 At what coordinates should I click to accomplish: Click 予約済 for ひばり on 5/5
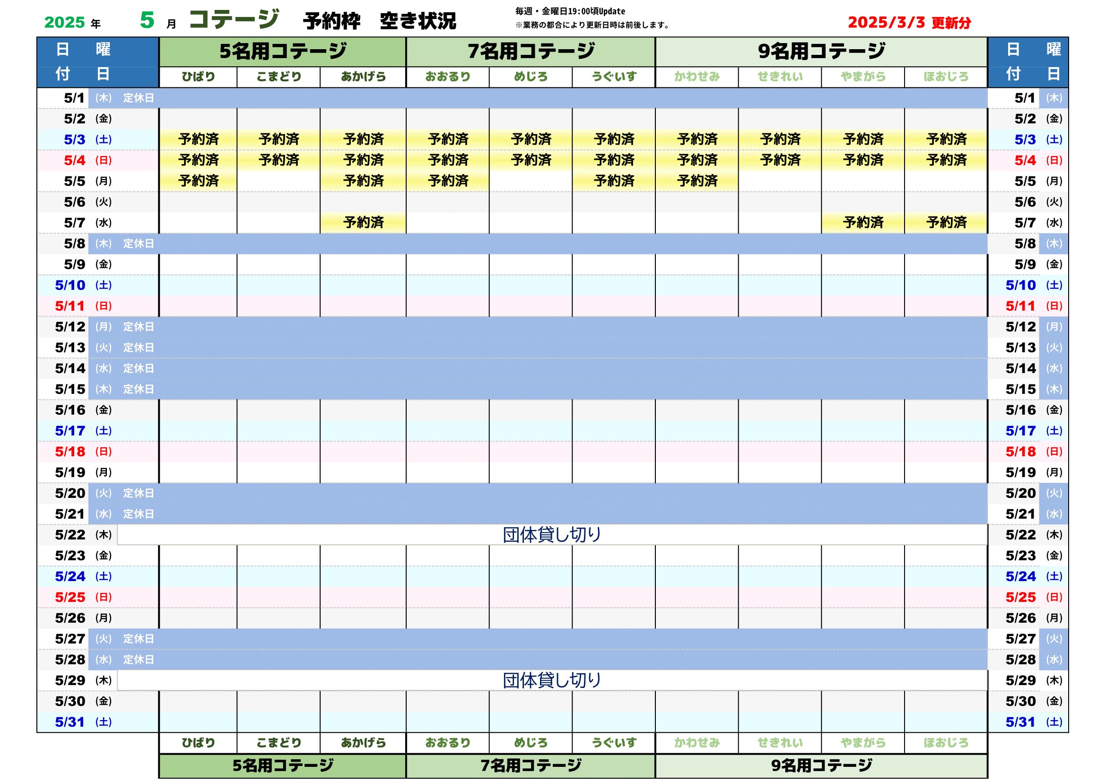(x=199, y=181)
